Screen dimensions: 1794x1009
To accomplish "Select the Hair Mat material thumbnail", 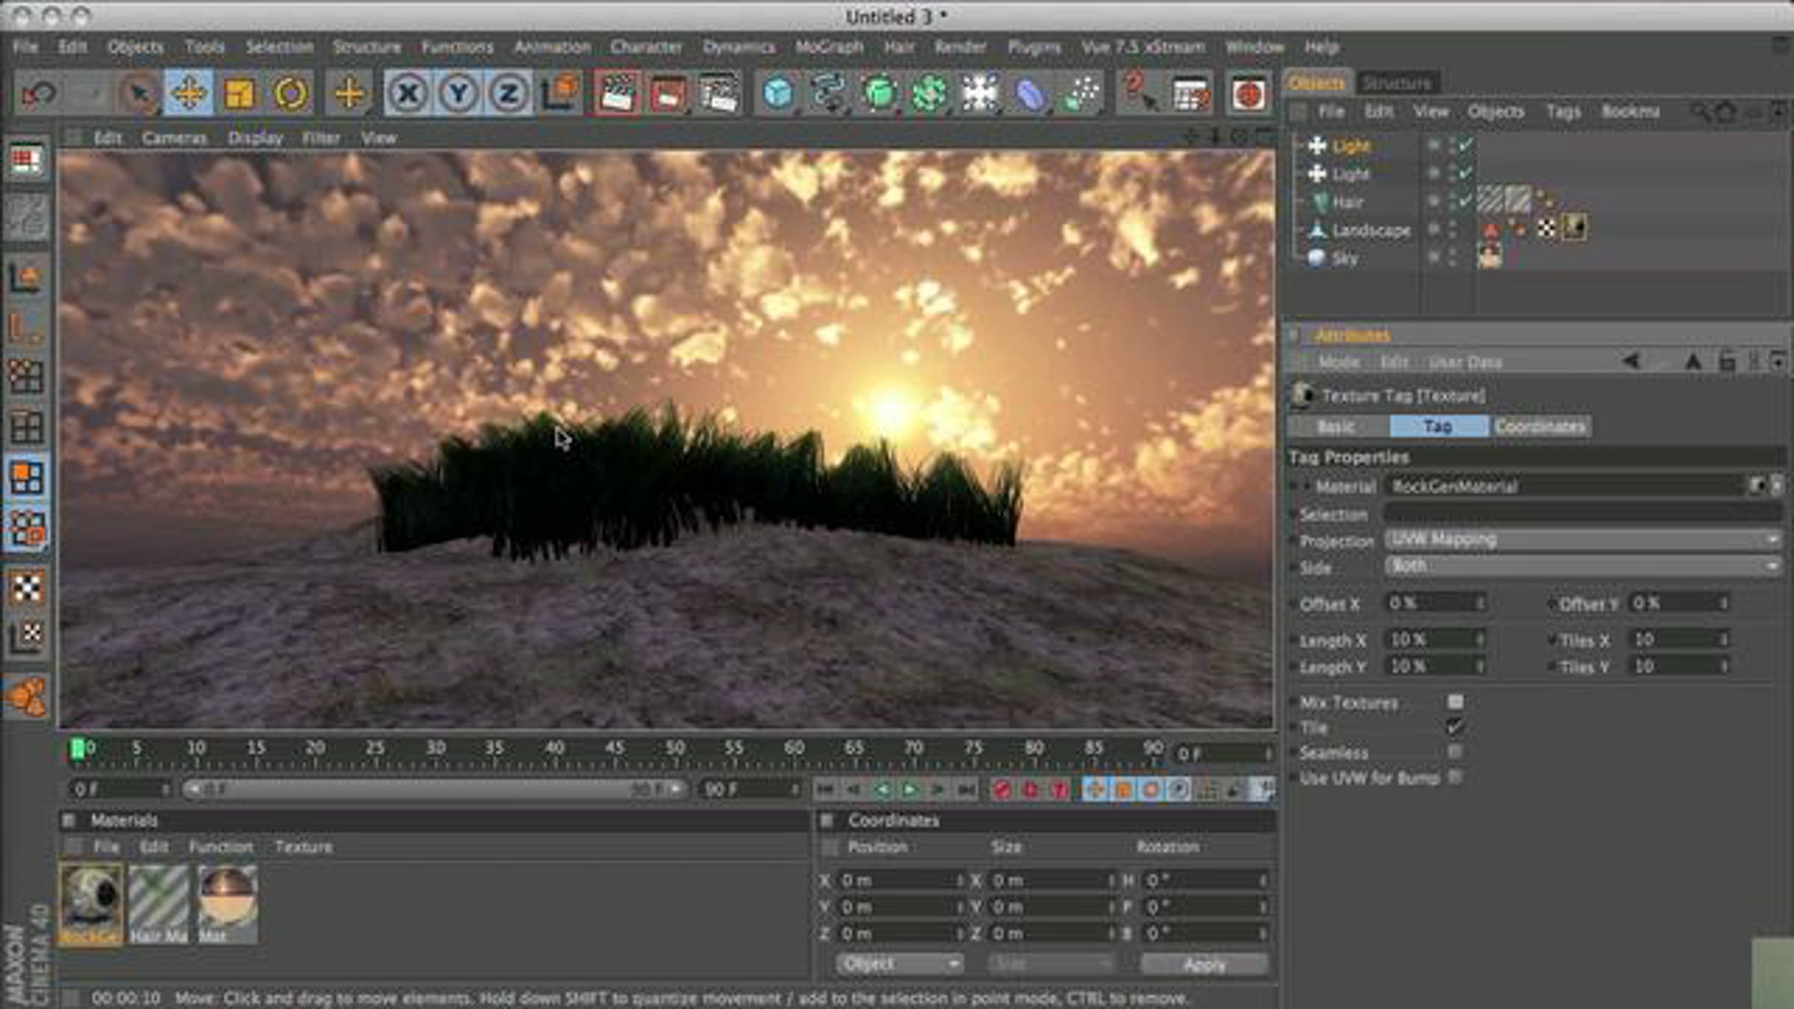I will (x=158, y=904).
